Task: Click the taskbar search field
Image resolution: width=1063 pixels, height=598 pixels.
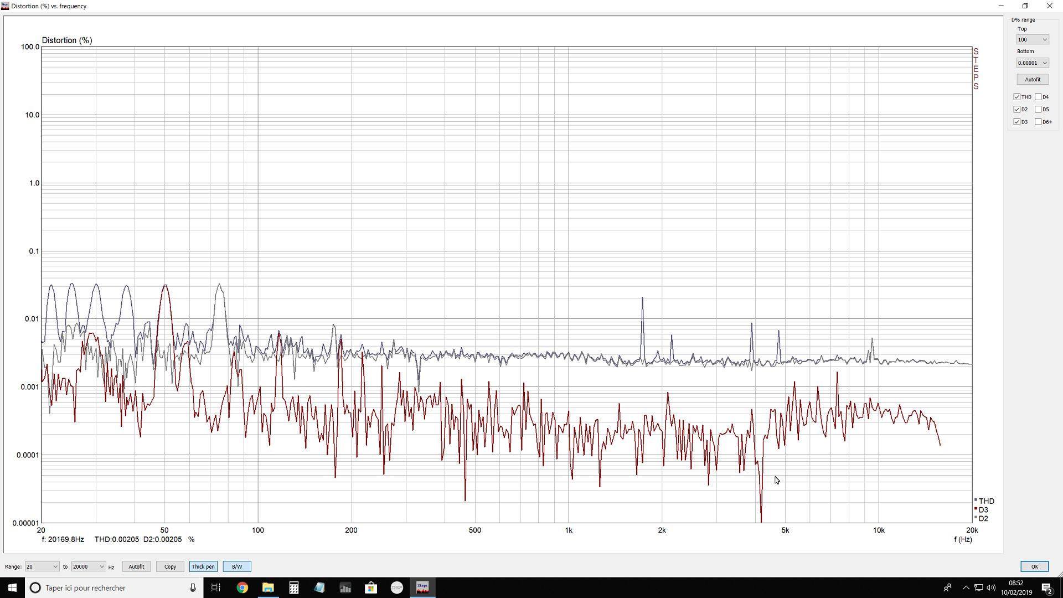Action: tap(113, 587)
